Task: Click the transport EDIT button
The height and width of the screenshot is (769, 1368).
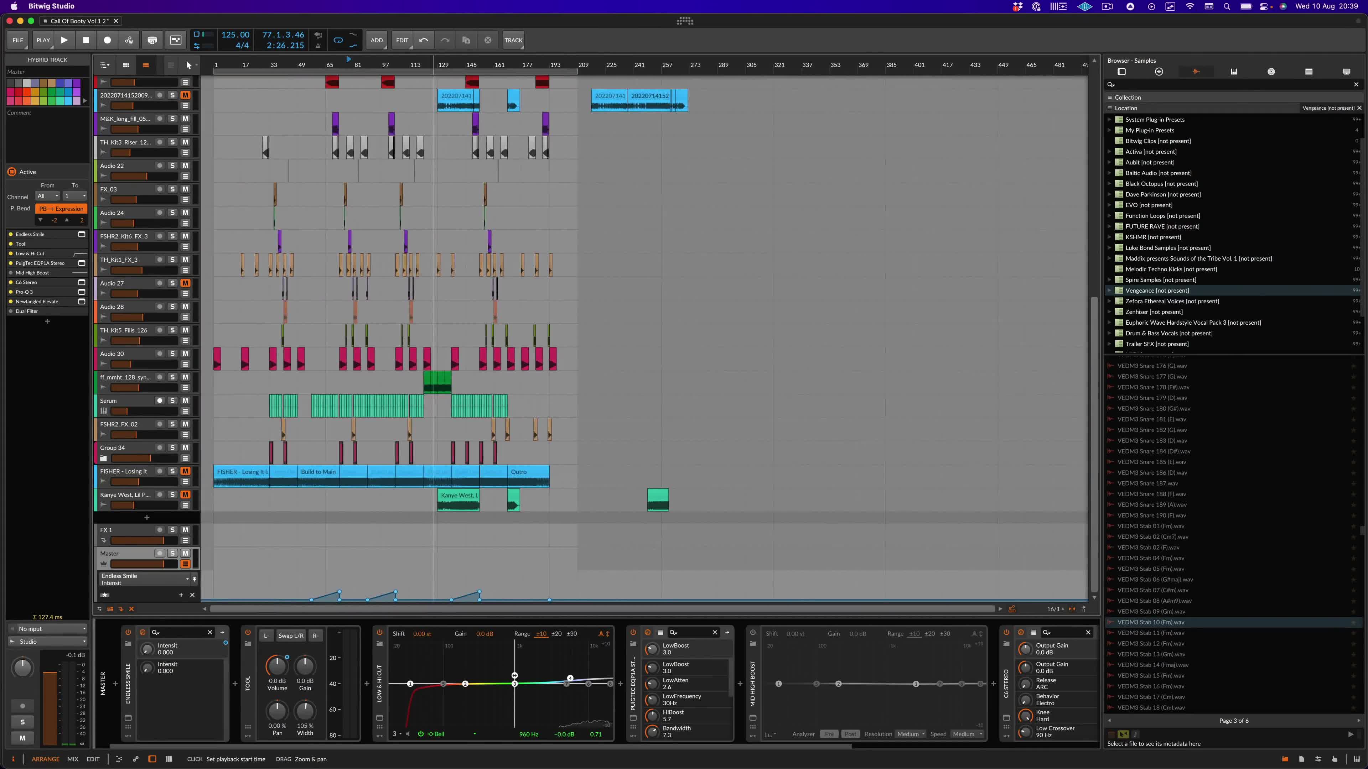Action: click(x=402, y=40)
